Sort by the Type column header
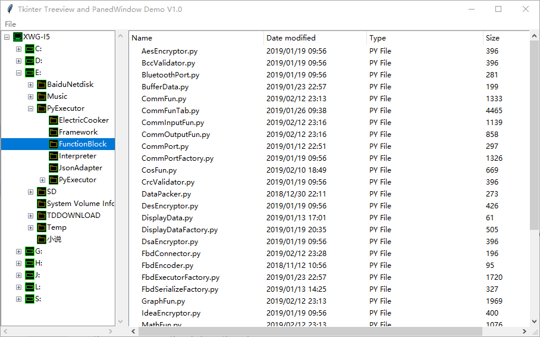540x337 pixels. point(425,38)
